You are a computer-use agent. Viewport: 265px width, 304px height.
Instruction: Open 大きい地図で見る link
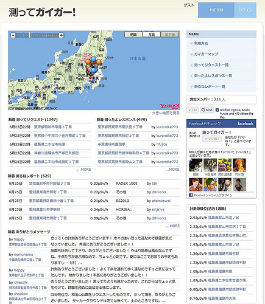point(166,113)
